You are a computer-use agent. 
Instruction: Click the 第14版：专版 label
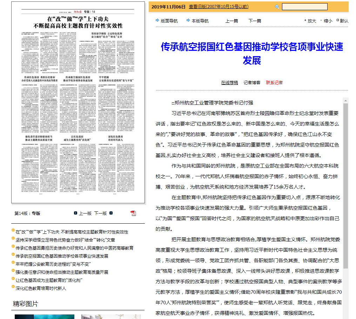tap(27, 213)
